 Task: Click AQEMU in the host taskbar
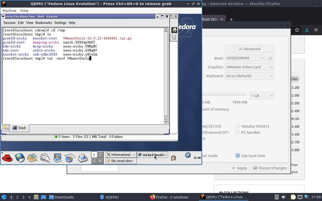(109, 197)
